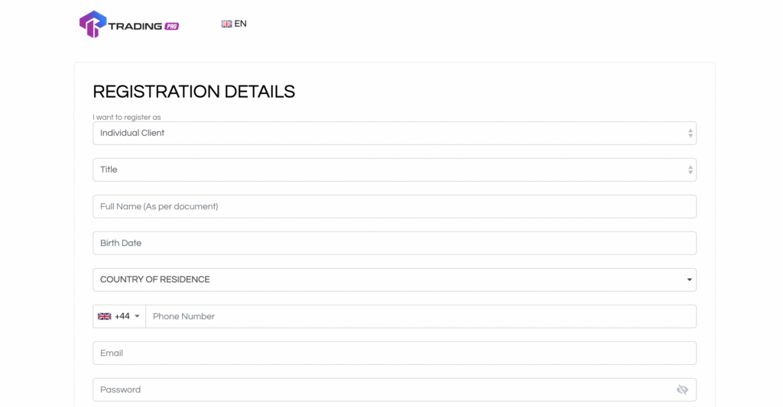783x407 pixels.
Task: Expand the phone code caret arrow
Action: pyautogui.click(x=137, y=316)
